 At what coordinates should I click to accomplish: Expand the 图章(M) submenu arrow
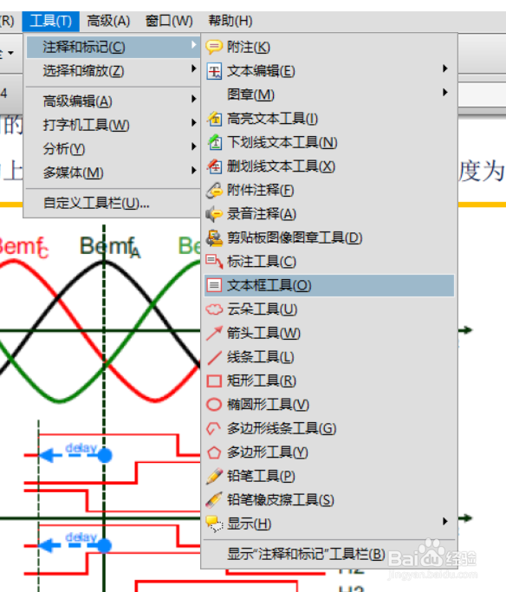(x=445, y=92)
